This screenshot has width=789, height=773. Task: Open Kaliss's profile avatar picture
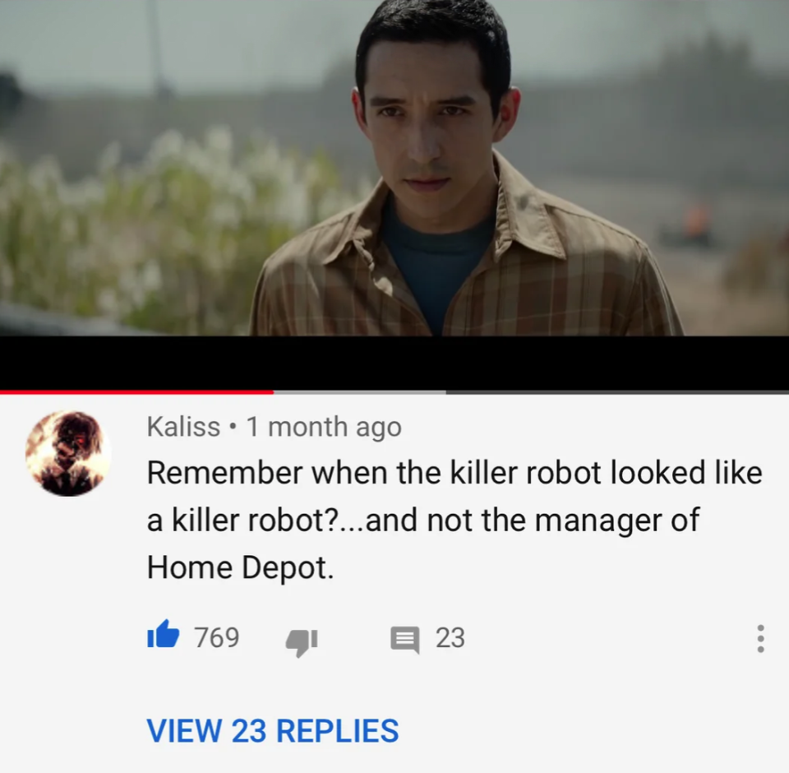[x=68, y=453]
